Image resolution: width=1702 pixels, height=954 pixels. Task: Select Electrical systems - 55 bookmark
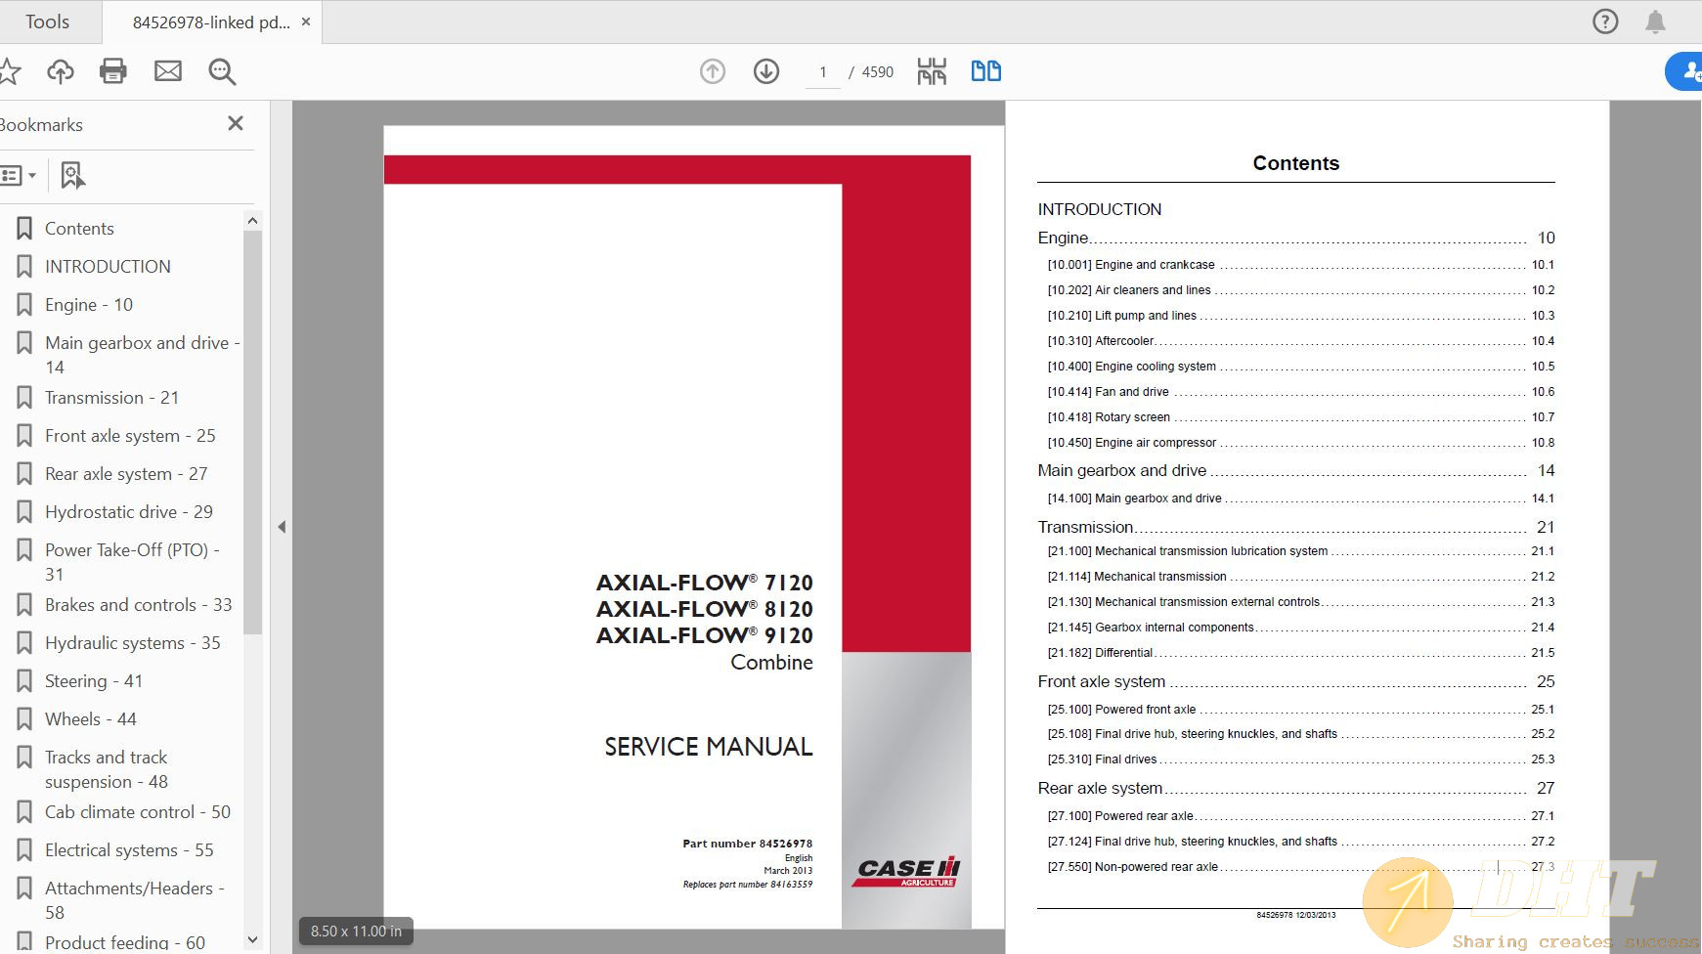point(129,849)
